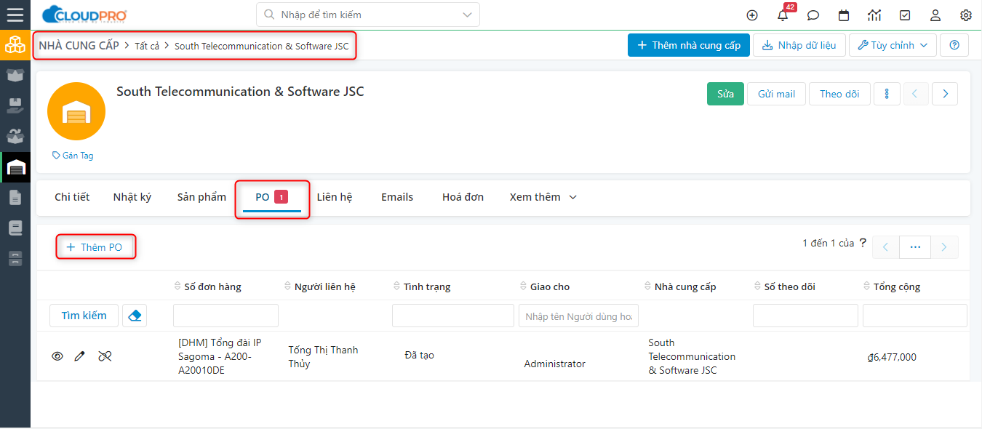Viewport: 982px width, 429px height.
Task: Switch to the Liên hệ tab
Action: coord(335,197)
